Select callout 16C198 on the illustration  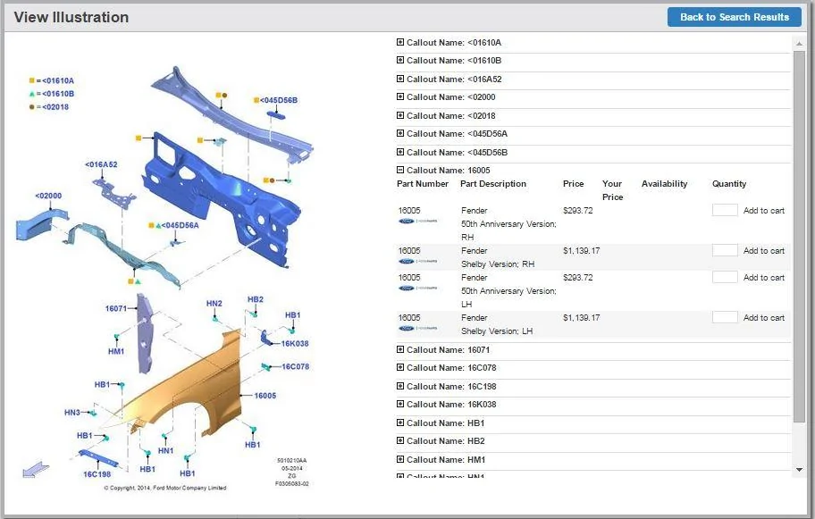[97, 474]
